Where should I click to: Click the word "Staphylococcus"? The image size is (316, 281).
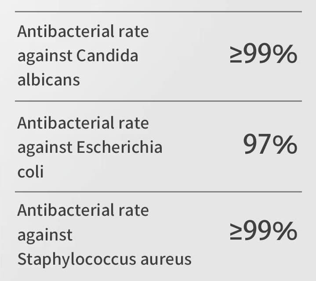(76, 259)
